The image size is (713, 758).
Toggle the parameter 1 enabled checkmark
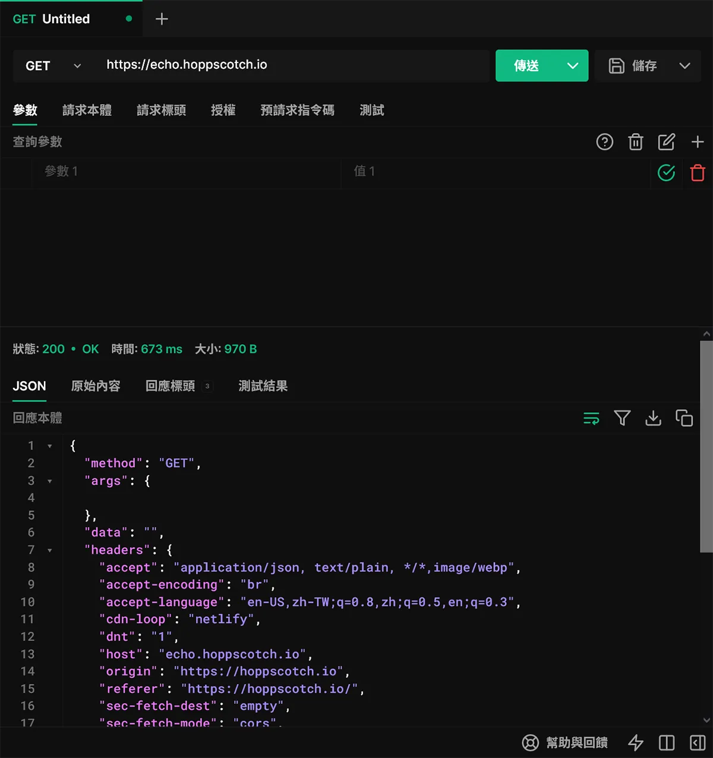click(x=666, y=173)
